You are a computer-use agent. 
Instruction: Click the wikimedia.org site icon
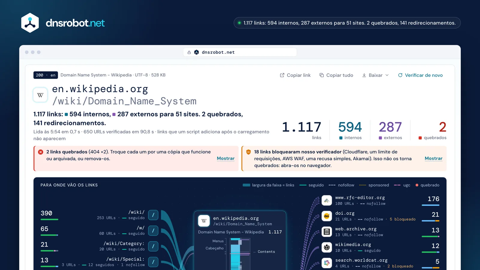(x=327, y=247)
